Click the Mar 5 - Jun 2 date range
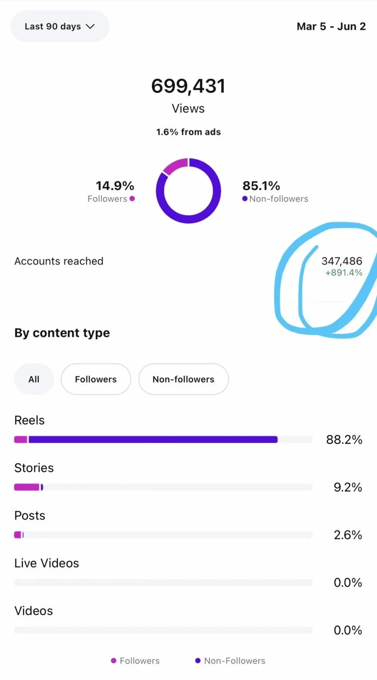The height and width of the screenshot is (680, 377). tap(331, 26)
